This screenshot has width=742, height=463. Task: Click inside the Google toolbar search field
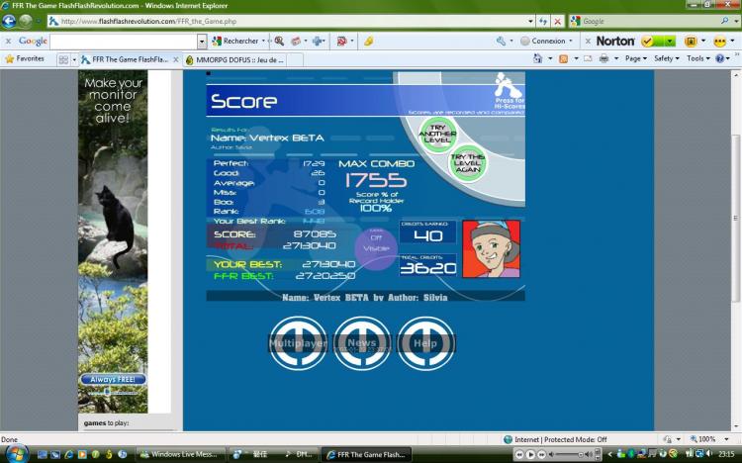123,42
